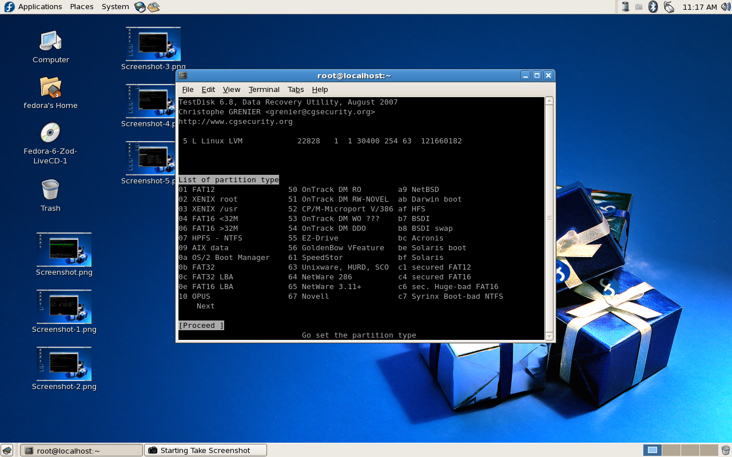Click the terminal scrollbar down arrow
This screenshot has height=457, width=732.
coord(549,336)
